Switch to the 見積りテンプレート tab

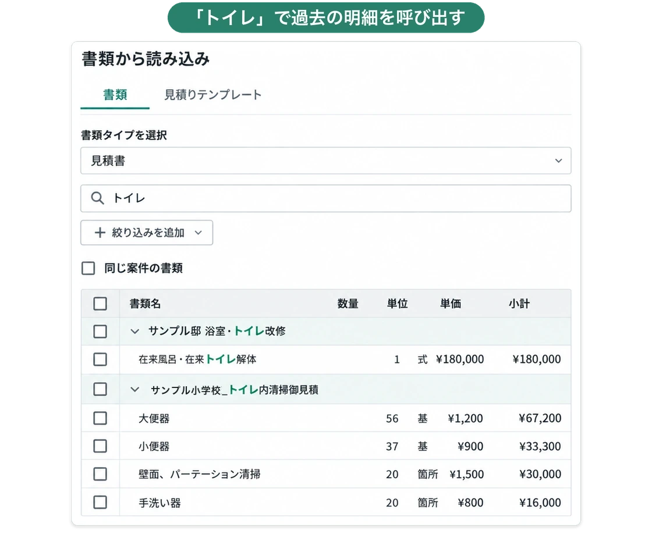coord(213,95)
